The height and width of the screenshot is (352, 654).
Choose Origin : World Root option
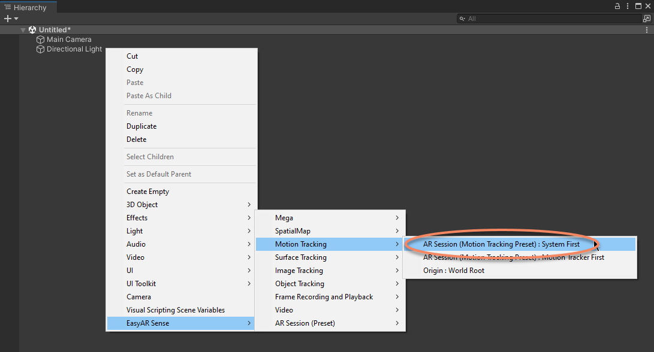[x=454, y=271]
